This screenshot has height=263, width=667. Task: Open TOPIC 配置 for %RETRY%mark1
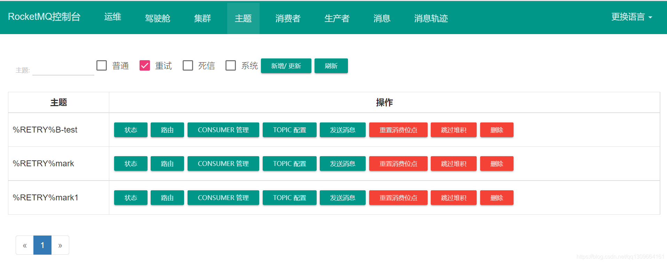point(289,198)
